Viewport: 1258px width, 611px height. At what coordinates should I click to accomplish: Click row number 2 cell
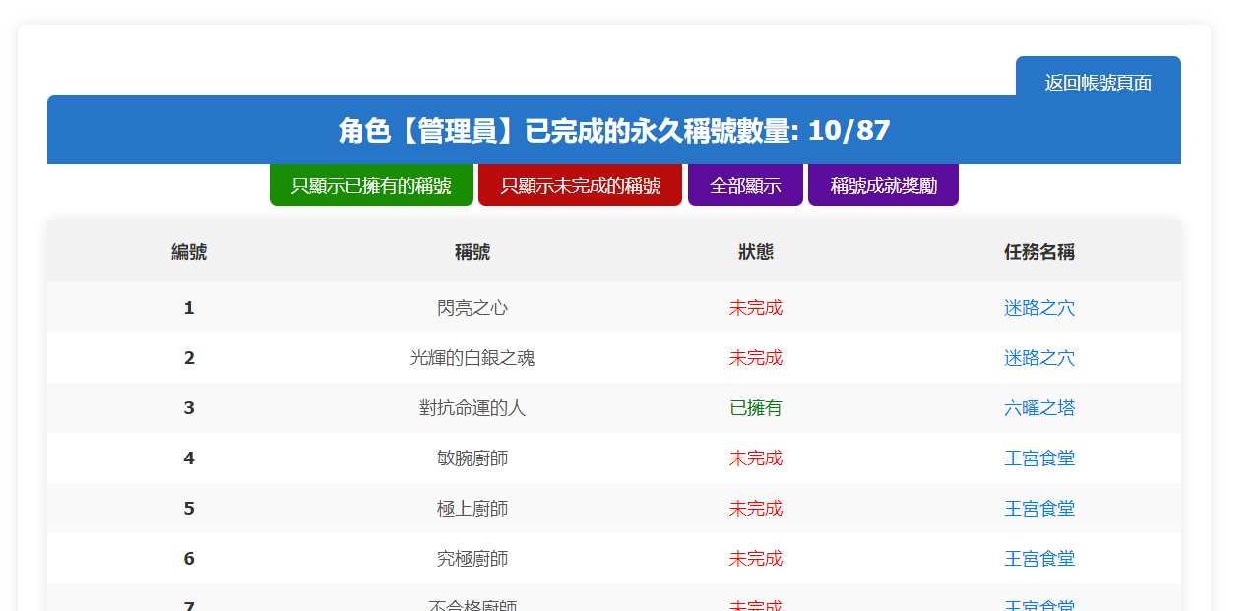click(189, 358)
